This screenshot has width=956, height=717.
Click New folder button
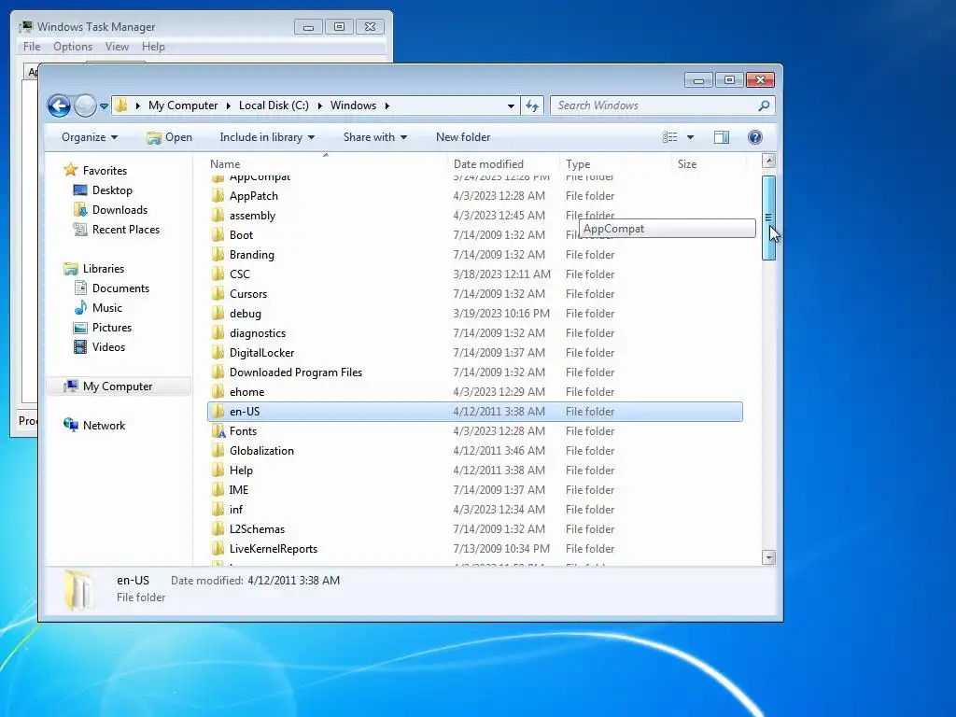[x=463, y=137]
